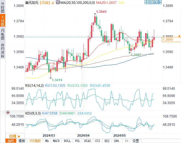
Task: Click the MA20:1.3657 value label
Action: coord(106,3)
